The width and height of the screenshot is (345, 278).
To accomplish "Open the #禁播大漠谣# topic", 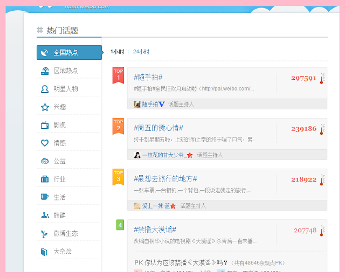I will coord(155,230).
